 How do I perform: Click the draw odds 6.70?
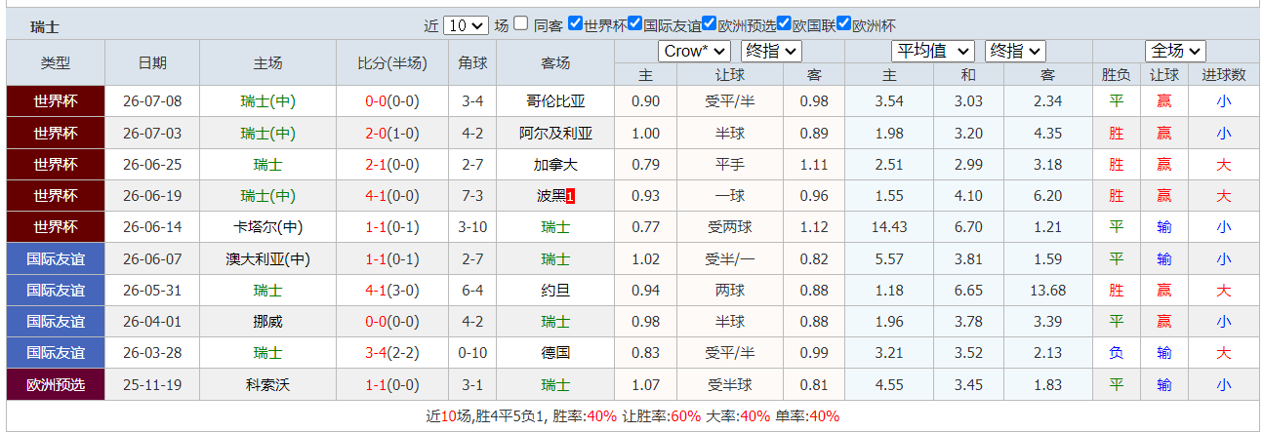[967, 227]
